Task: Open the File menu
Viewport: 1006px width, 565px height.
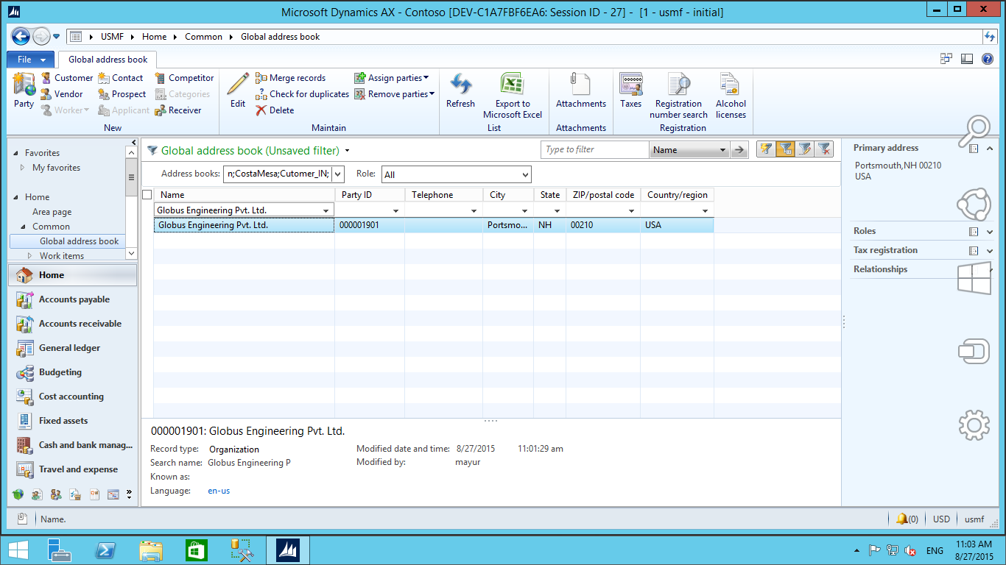Action: 30,60
